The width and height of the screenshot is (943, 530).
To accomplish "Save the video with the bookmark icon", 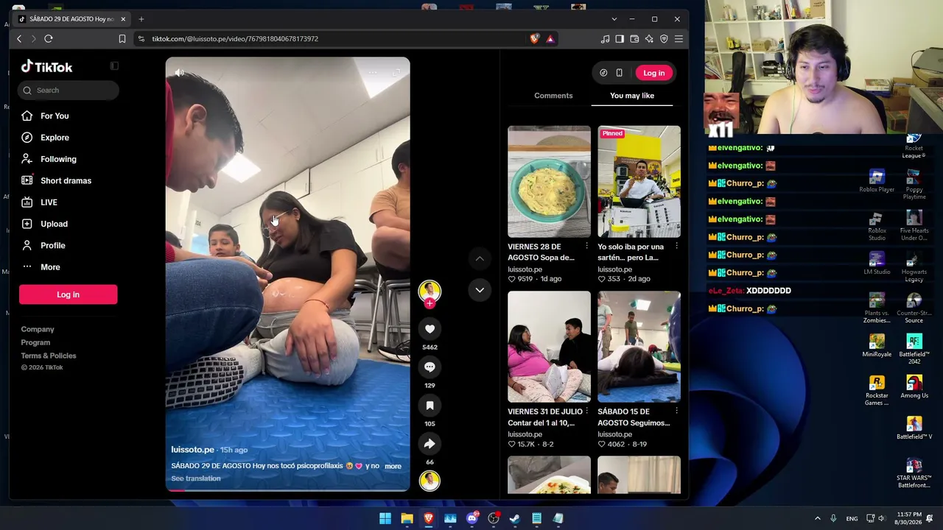I will coord(430,406).
